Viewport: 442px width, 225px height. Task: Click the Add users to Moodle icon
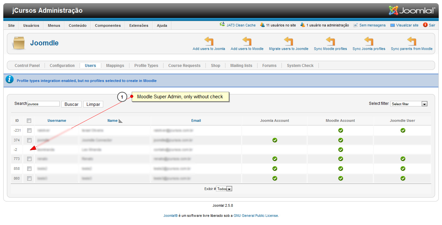(247, 41)
